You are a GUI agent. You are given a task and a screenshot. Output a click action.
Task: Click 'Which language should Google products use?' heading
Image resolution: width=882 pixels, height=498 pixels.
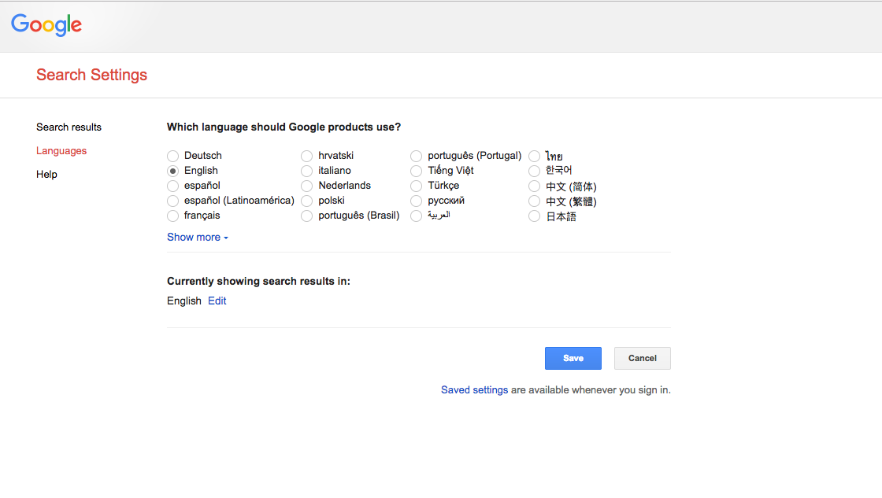(284, 127)
